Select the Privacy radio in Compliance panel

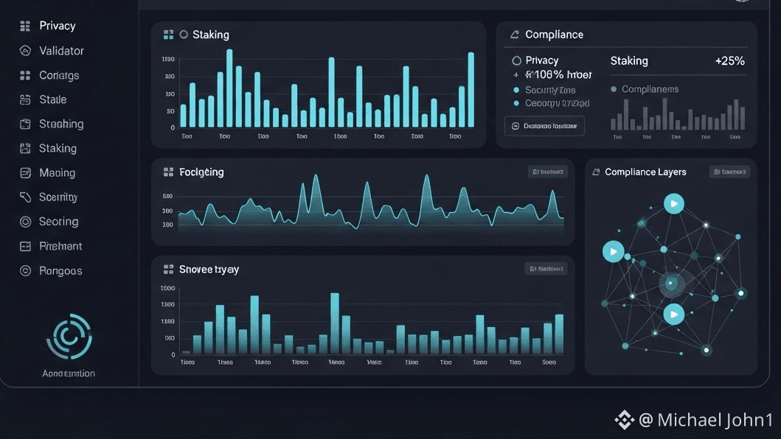(x=516, y=60)
